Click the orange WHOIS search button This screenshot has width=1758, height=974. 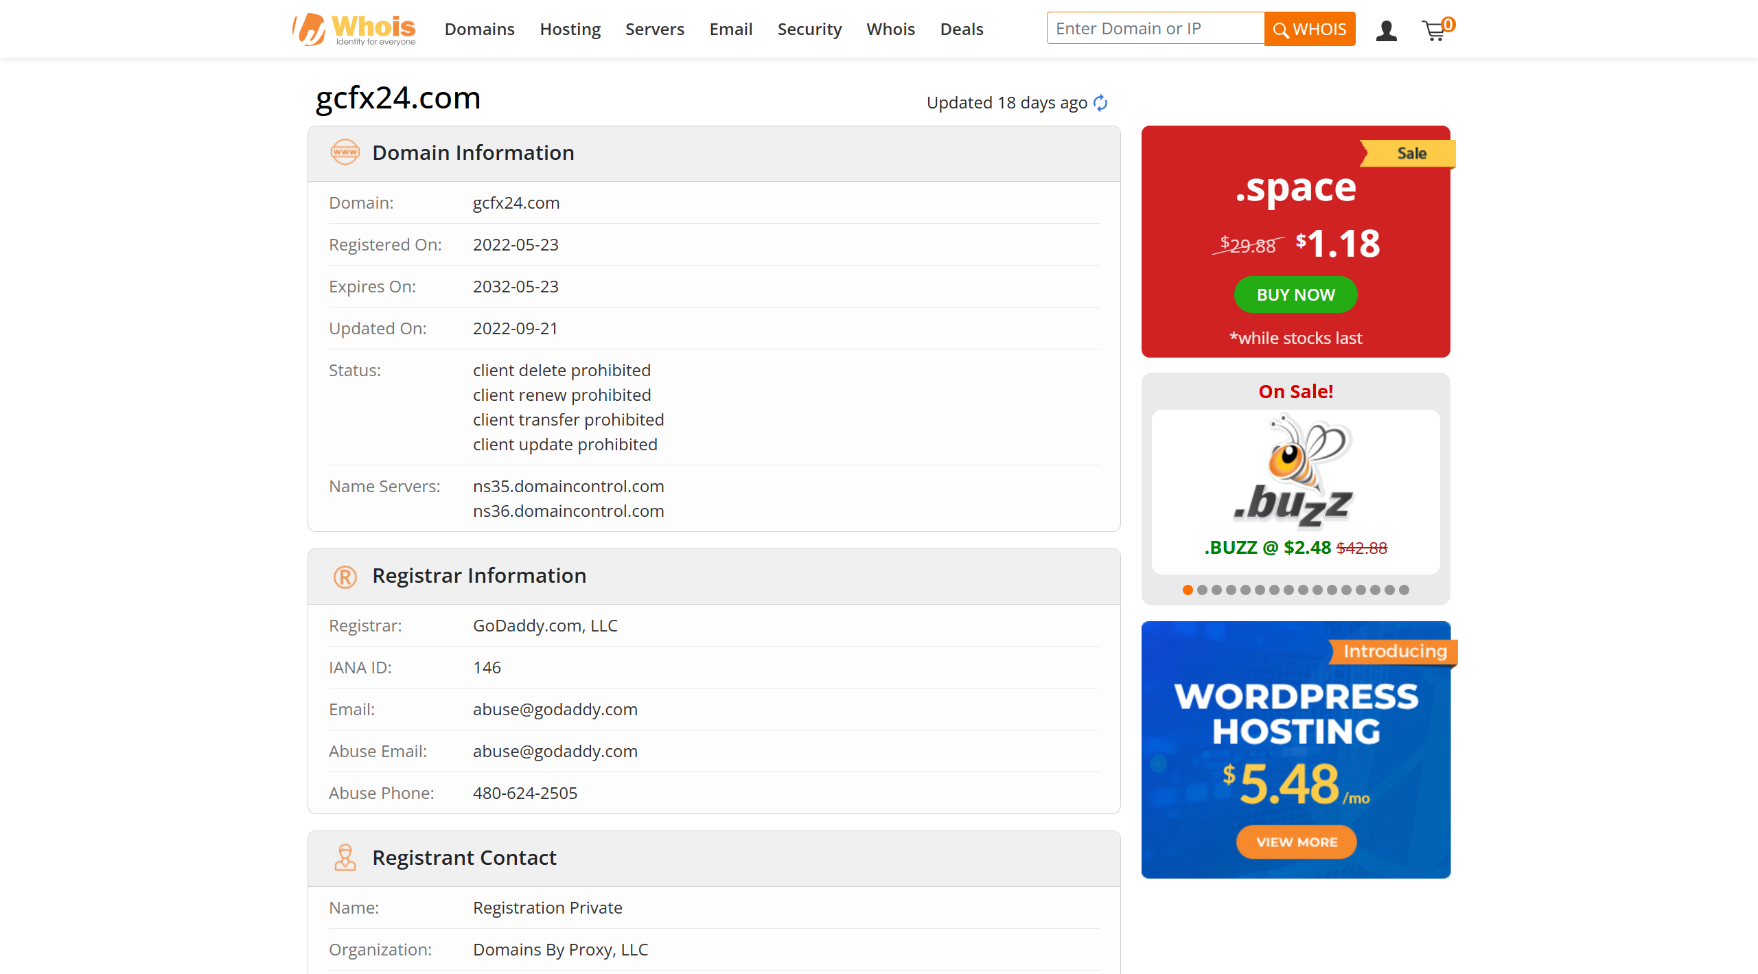[x=1309, y=29]
